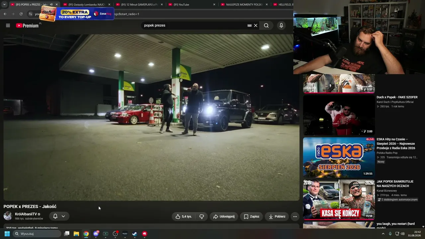Open network settings from the tray
425x239 pixels.
[397, 234]
